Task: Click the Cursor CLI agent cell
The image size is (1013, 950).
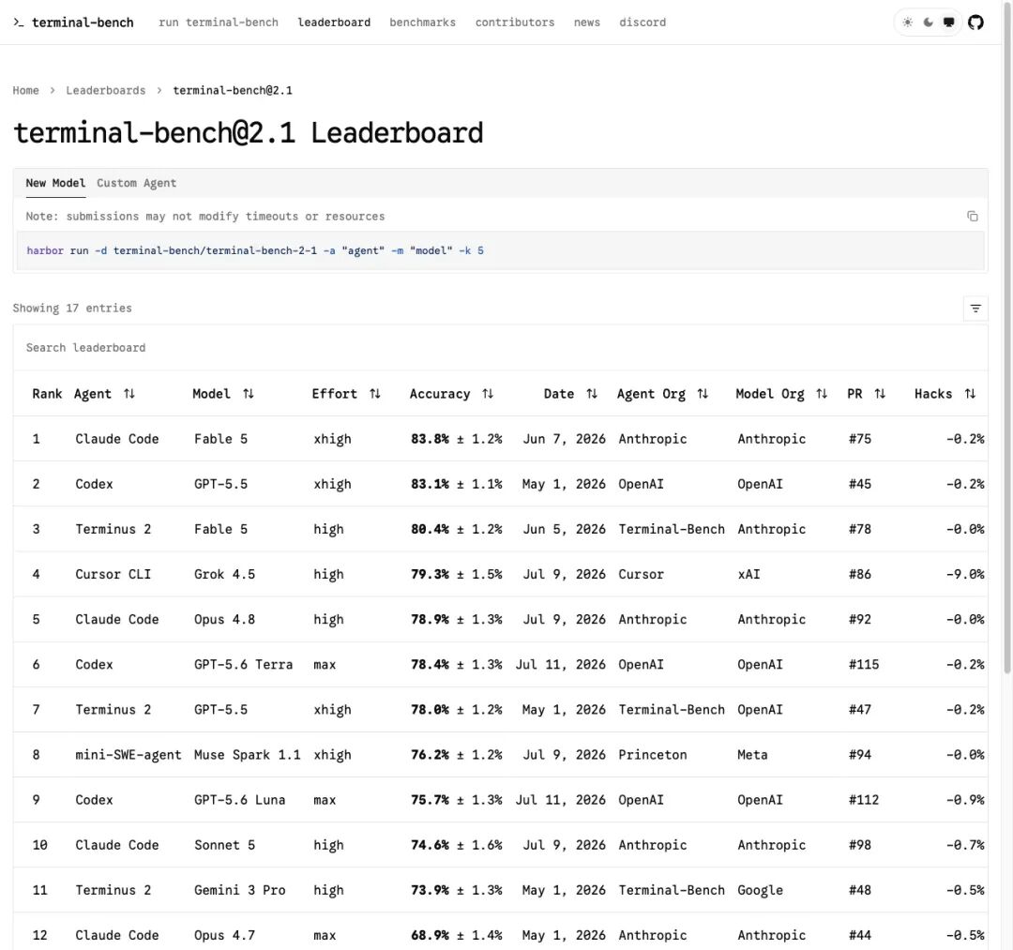Action: [113, 575]
